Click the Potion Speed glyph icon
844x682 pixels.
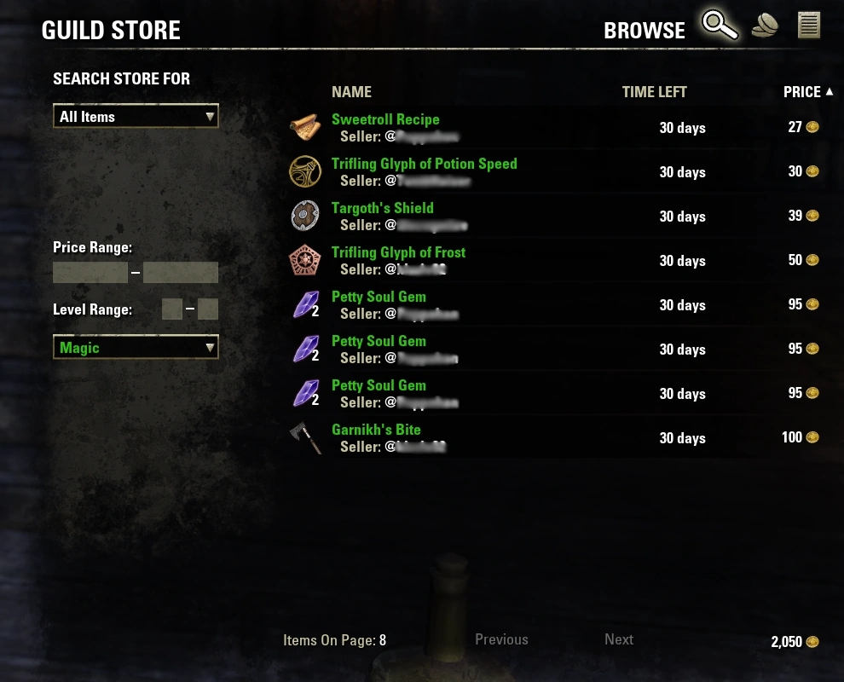305,171
